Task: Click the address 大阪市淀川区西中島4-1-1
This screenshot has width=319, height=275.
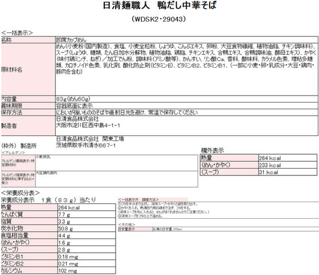Action: tap(88, 125)
